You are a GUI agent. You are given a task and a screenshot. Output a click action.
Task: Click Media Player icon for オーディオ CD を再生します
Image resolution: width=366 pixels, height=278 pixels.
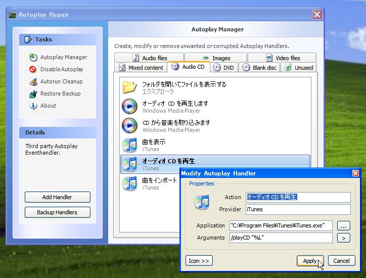click(x=129, y=106)
